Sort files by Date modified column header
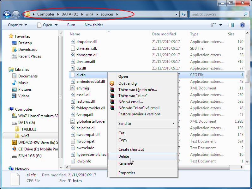Viewport: 252px width, 189px height. point(164,34)
